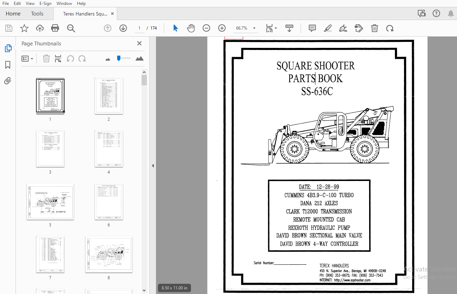The width and height of the screenshot is (457, 294).
Task: Select page 5 thumbnail
Action: tap(50, 202)
